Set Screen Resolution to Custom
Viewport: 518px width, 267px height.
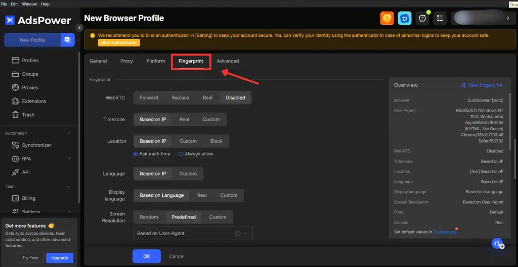(218, 217)
